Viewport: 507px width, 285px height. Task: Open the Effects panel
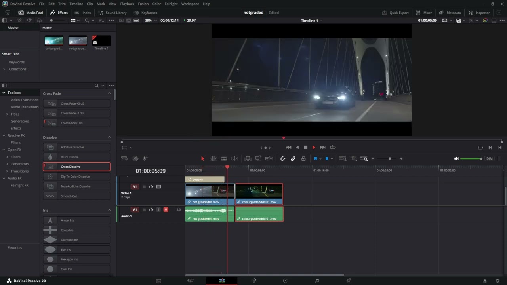tap(59, 13)
